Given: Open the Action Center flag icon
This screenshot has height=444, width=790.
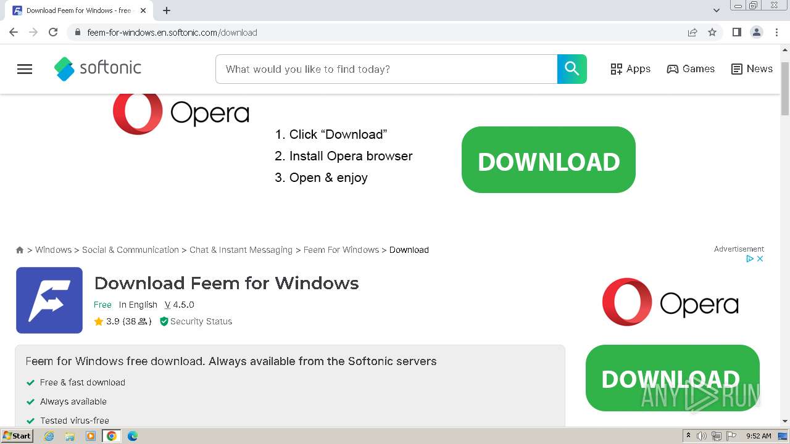Looking at the screenshot, I should 731,436.
